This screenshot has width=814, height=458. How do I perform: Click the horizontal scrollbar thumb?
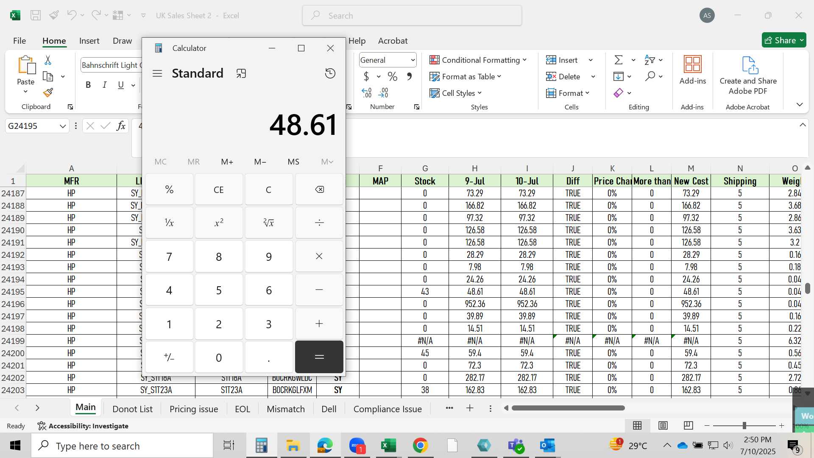pos(568,408)
